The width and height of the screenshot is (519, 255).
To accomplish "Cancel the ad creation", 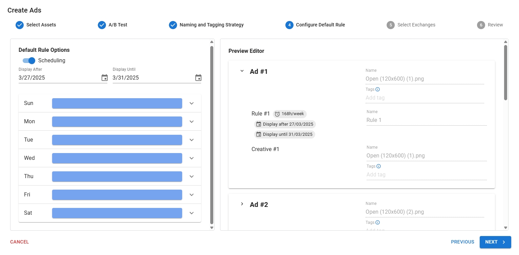I will click(19, 242).
